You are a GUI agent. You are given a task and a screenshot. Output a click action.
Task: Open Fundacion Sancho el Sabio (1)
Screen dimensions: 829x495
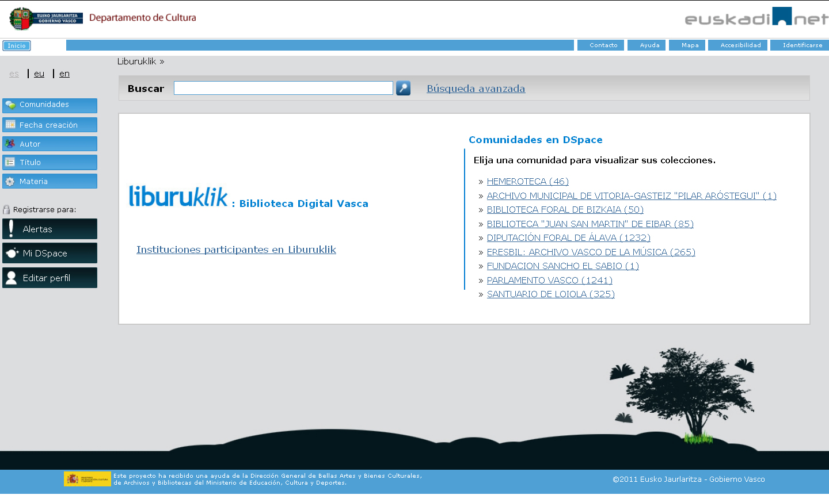563,266
